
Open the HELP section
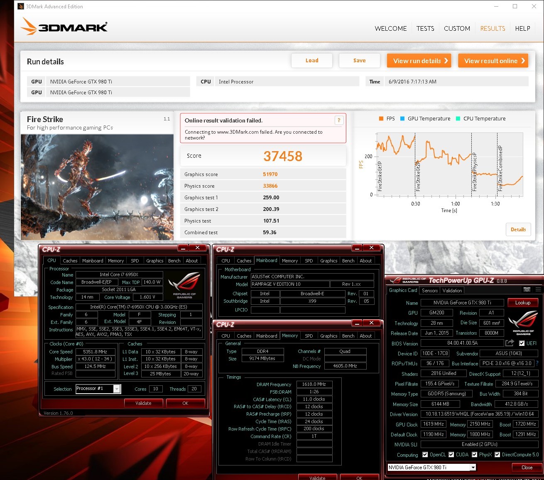coord(522,28)
